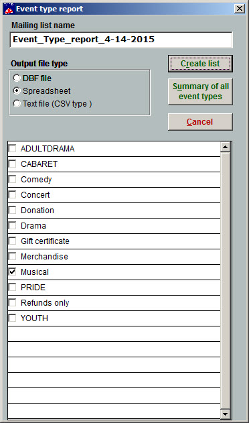Click the scrollbar up arrow

click(x=226, y=147)
